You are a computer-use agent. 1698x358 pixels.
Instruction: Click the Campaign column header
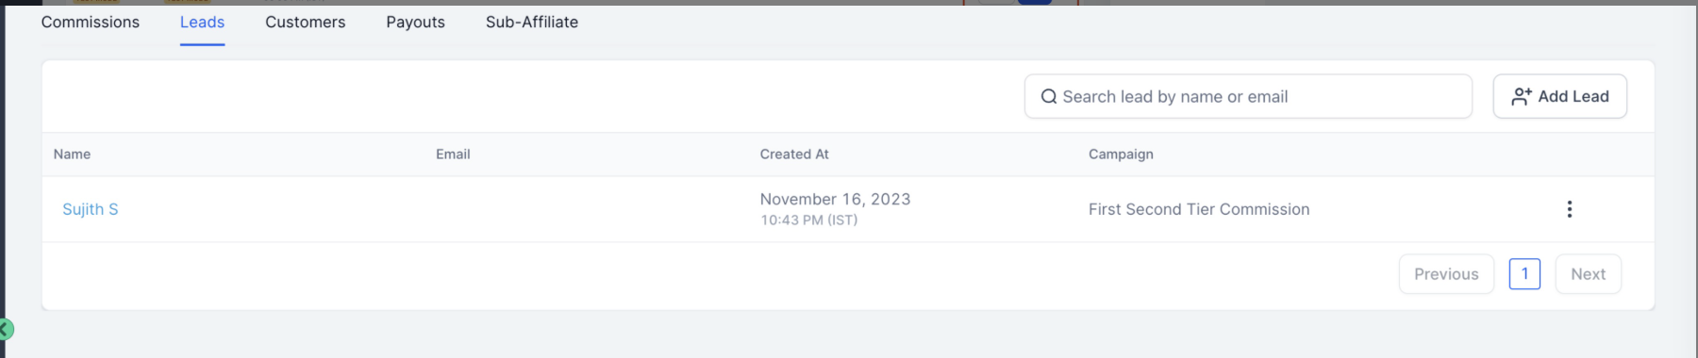[1121, 155]
